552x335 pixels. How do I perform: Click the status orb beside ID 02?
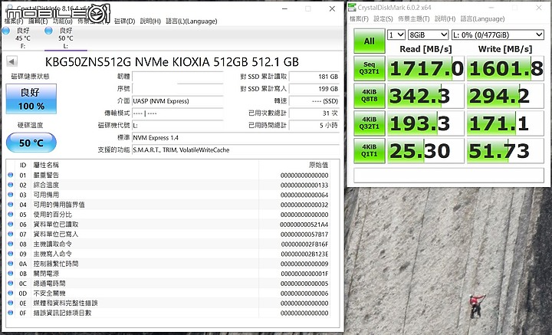(x=11, y=185)
